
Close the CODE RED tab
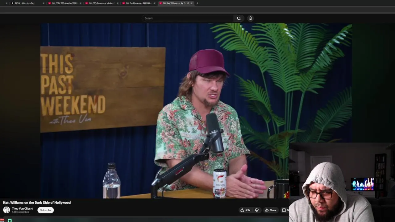[x=81, y=3]
